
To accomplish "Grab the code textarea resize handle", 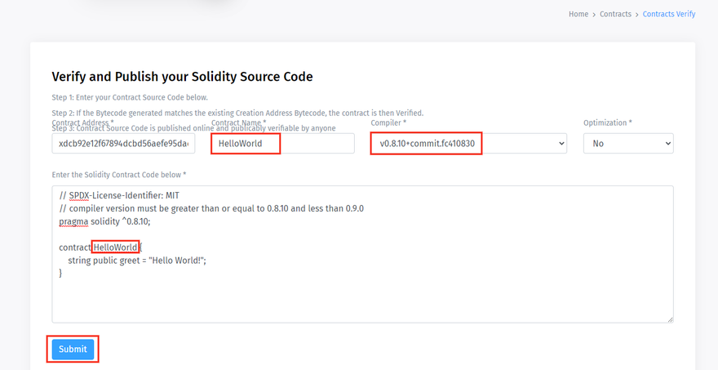I will (x=669, y=319).
